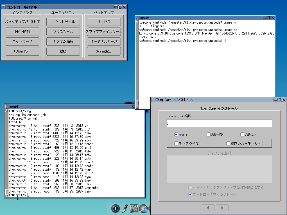The image size is (287, 215).
Task: Select the 既存のパーティション checkbox
Action: tap(228, 143)
